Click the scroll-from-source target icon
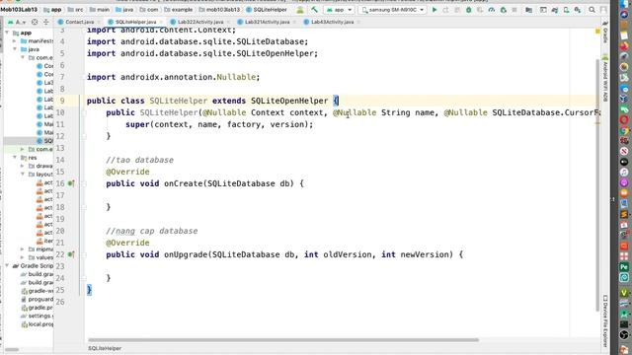The image size is (632, 355). click(x=35, y=22)
